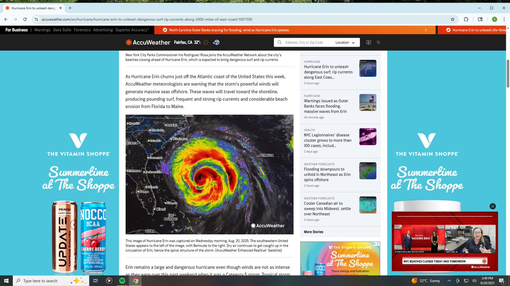Go back with the browser back arrow
Viewport: 510px width, 286px height.
6,19
